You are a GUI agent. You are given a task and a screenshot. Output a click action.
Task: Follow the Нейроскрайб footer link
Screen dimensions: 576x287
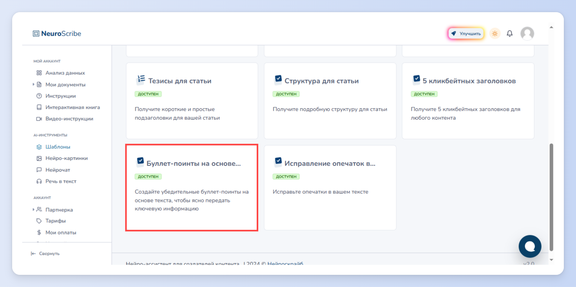click(285, 264)
